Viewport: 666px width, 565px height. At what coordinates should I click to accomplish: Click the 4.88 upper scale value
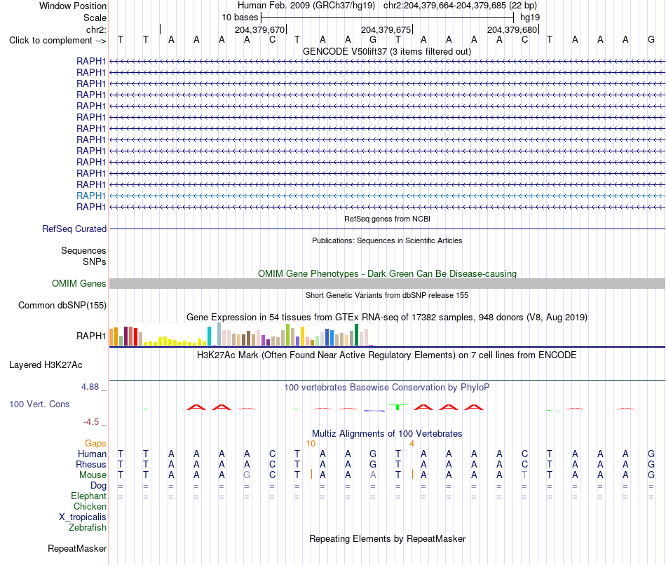(90, 387)
